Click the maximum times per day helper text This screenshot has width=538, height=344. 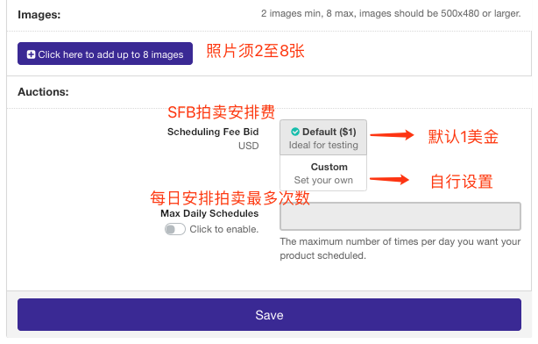point(400,248)
